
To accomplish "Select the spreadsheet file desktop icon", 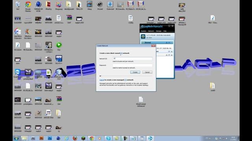I will click(48, 113).
